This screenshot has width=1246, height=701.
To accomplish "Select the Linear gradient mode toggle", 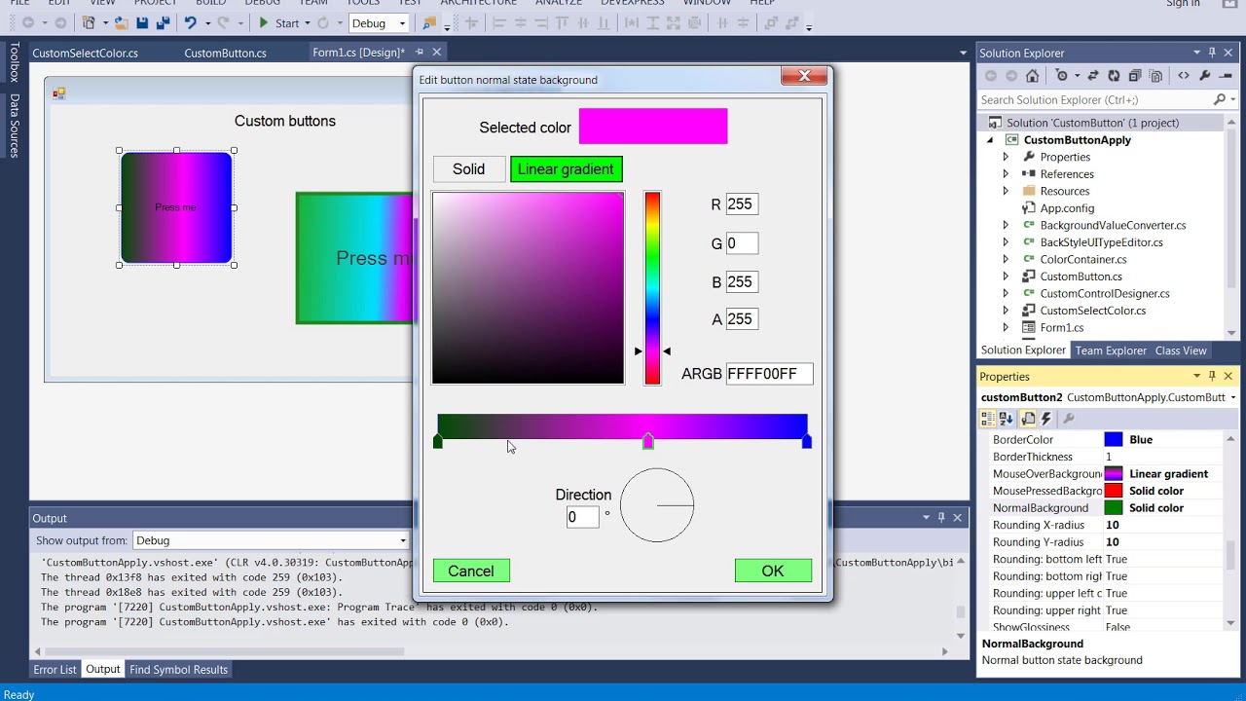I will point(566,169).
